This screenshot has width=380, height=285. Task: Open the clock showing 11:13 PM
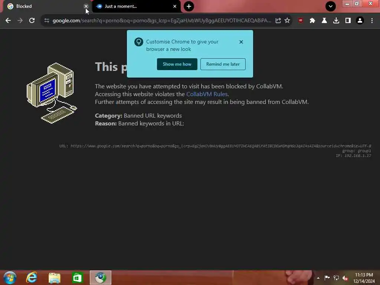coord(364,278)
